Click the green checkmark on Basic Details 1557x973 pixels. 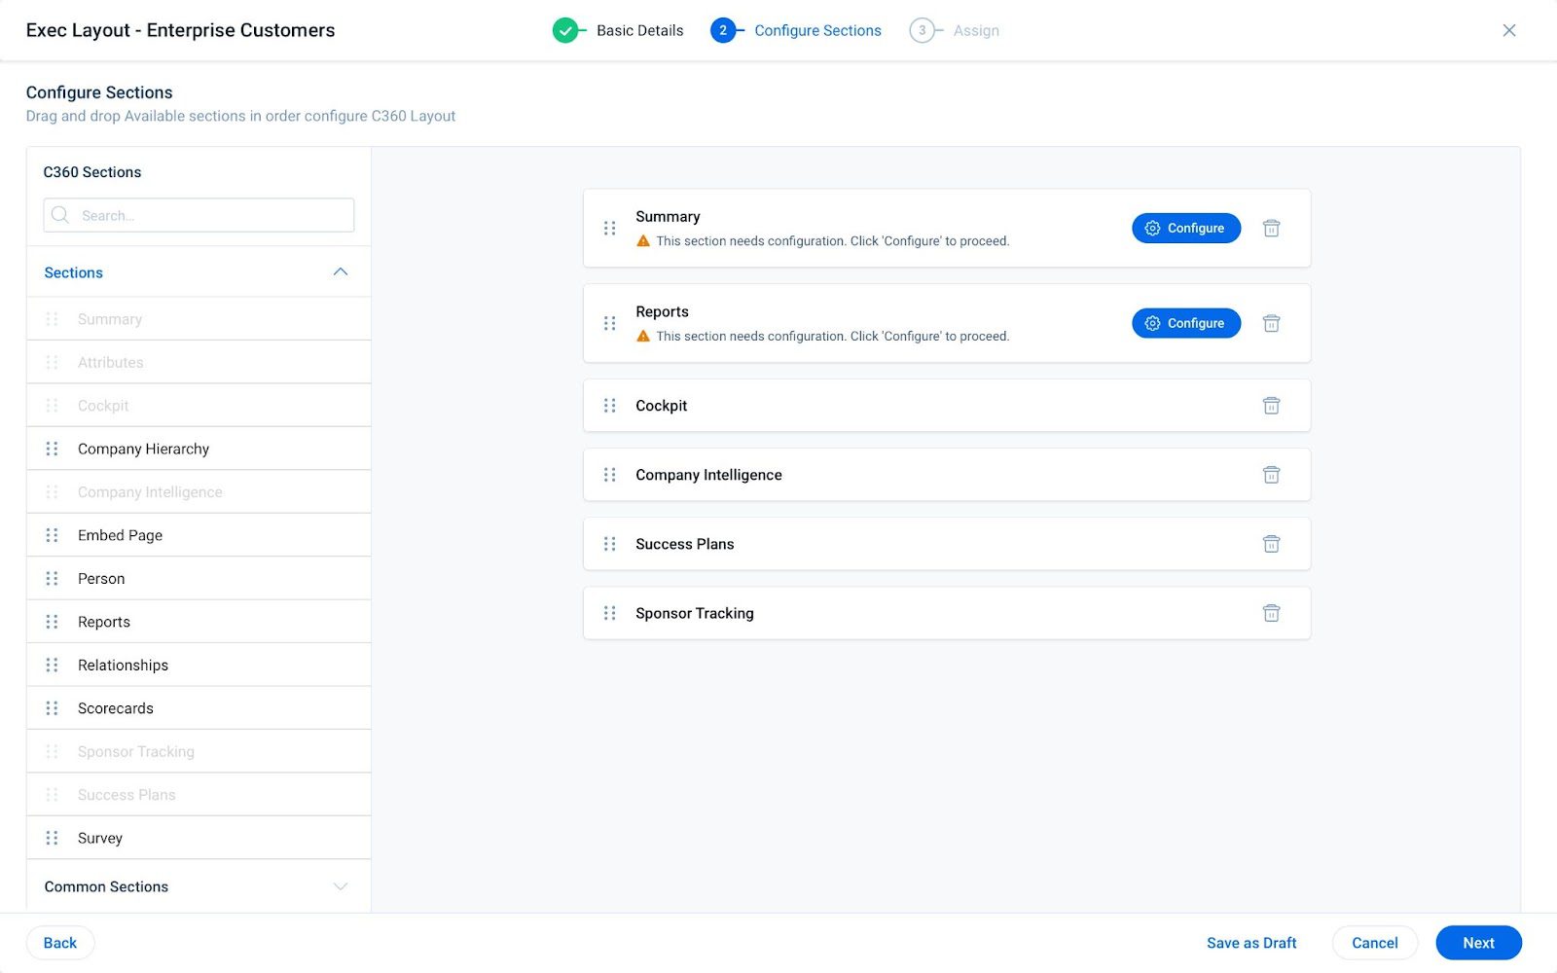(567, 30)
